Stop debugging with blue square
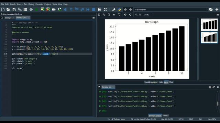220x123 pixels. pyautogui.click(x=94, y=10)
